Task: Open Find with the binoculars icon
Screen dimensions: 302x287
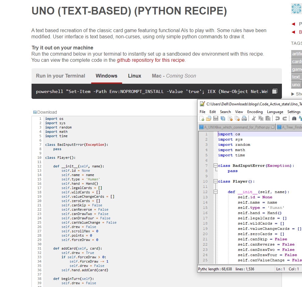Action: [294, 118]
